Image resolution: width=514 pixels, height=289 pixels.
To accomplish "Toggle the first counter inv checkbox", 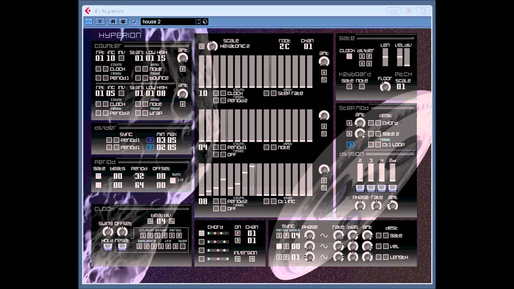I will pyautogui.click(x=121, y=58).
